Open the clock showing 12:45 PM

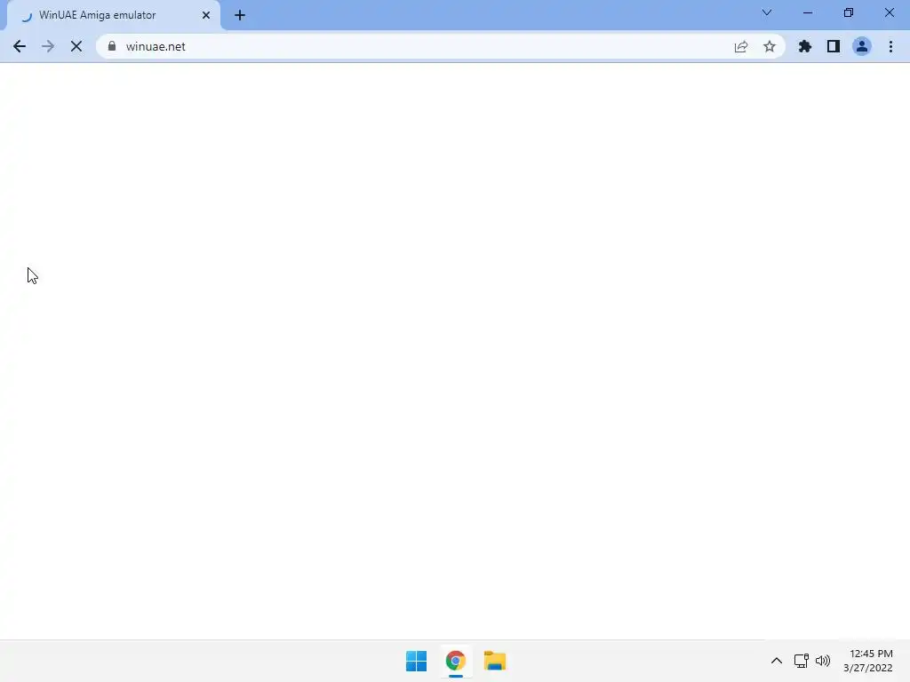pyautogui.click(x=868, y=661)
